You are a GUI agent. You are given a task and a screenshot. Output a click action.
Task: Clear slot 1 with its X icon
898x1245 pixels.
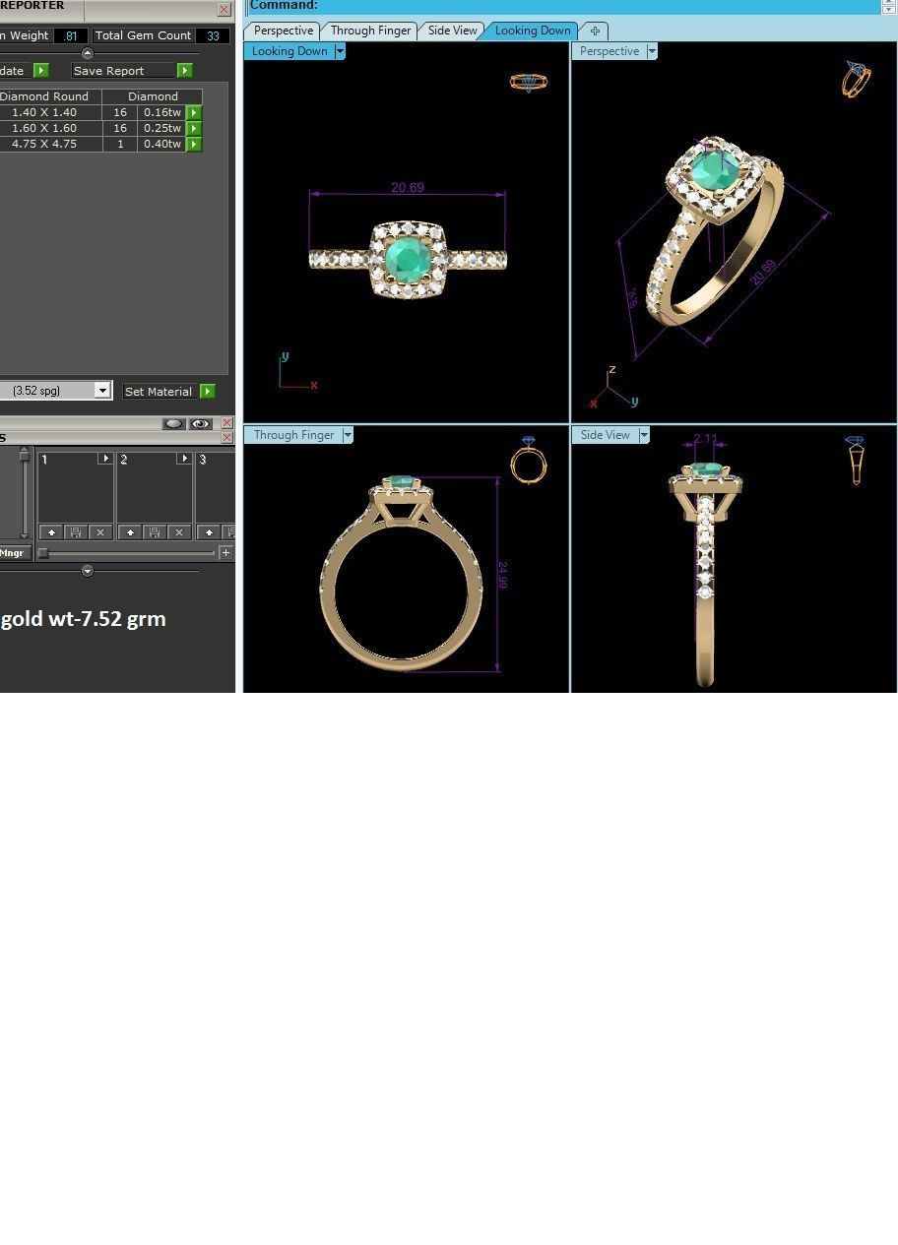[x=100, y=532]
